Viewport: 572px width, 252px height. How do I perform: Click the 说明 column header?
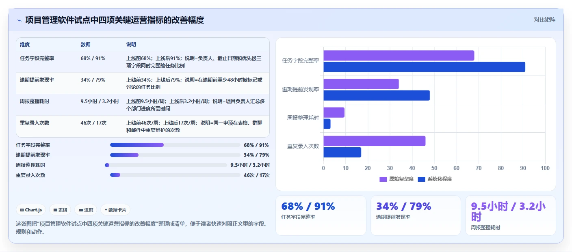pos(131,44)
